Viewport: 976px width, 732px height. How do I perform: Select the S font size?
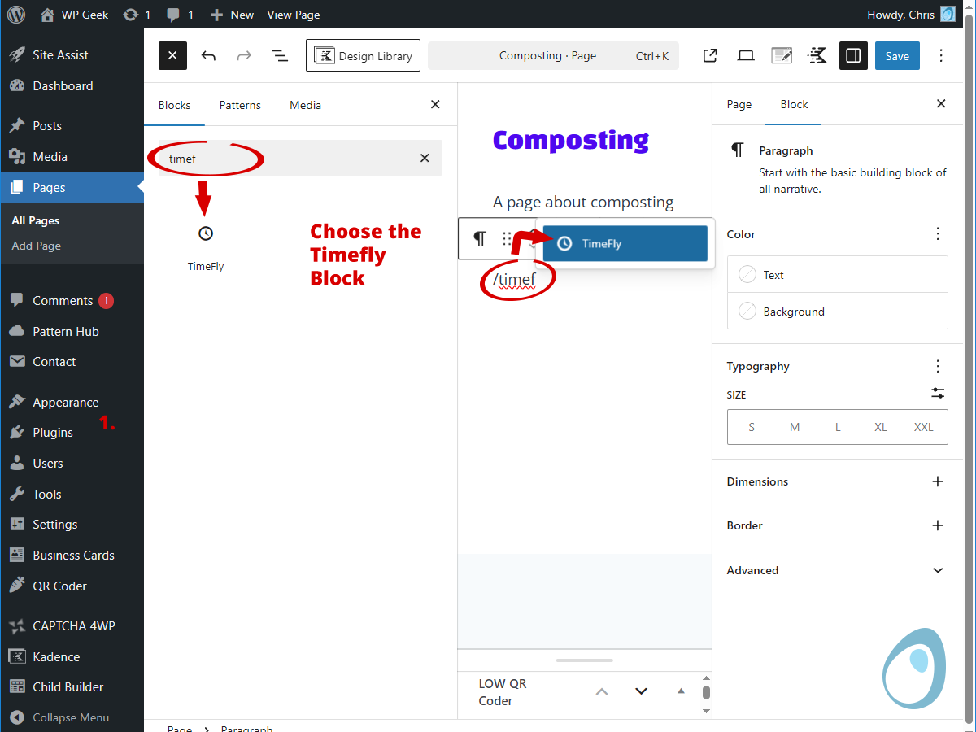click(751, 426)
